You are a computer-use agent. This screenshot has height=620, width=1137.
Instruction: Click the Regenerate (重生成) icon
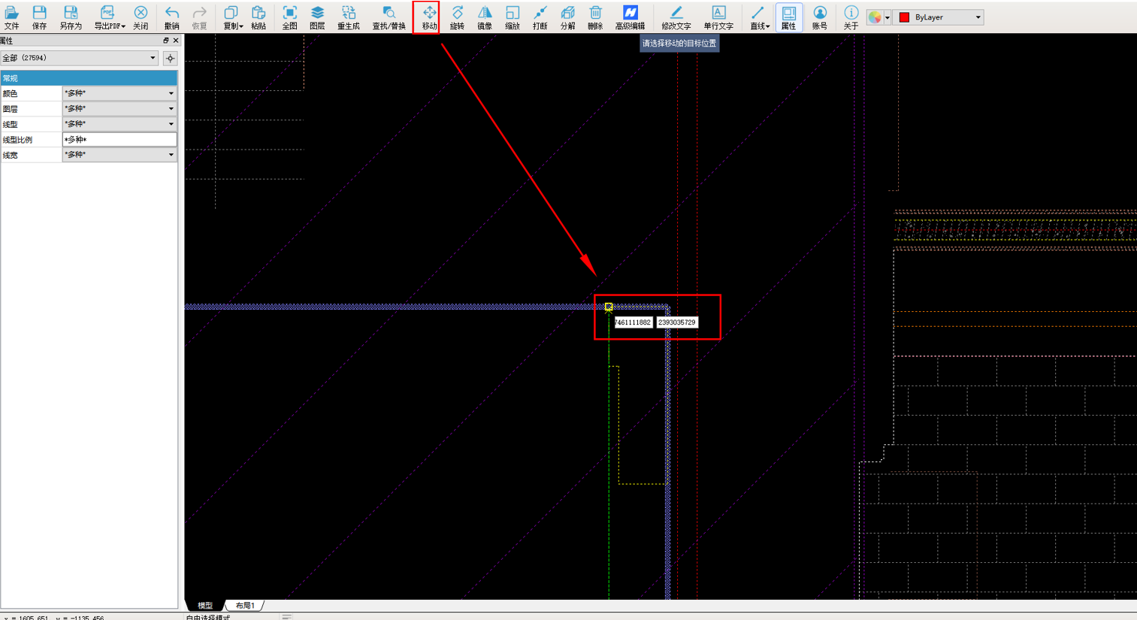[x=348, y=17]
